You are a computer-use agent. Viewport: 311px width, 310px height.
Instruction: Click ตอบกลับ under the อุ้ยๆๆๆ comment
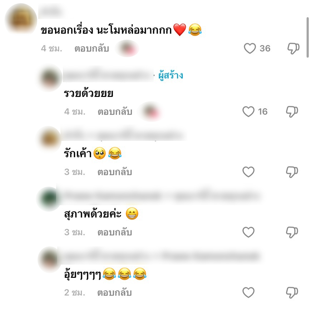114,293
